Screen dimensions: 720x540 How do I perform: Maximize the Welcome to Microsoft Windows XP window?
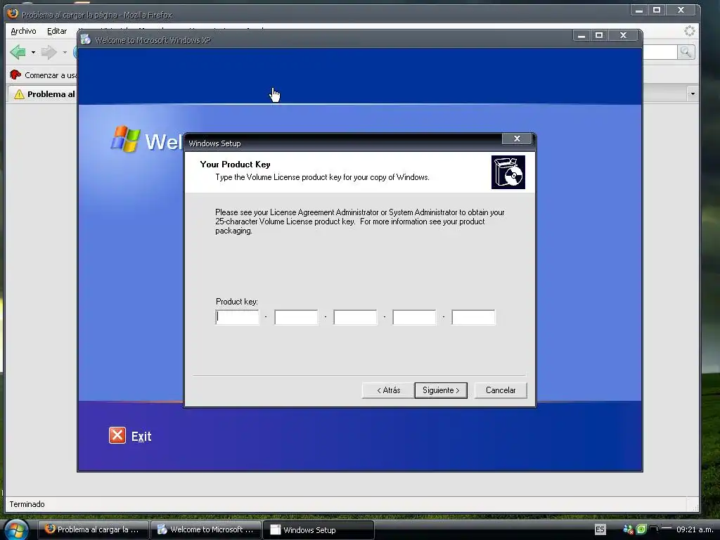(x=599, y=35)
